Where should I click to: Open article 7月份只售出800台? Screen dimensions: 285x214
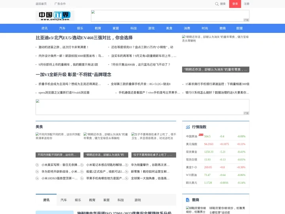click(x=141, y=65)
